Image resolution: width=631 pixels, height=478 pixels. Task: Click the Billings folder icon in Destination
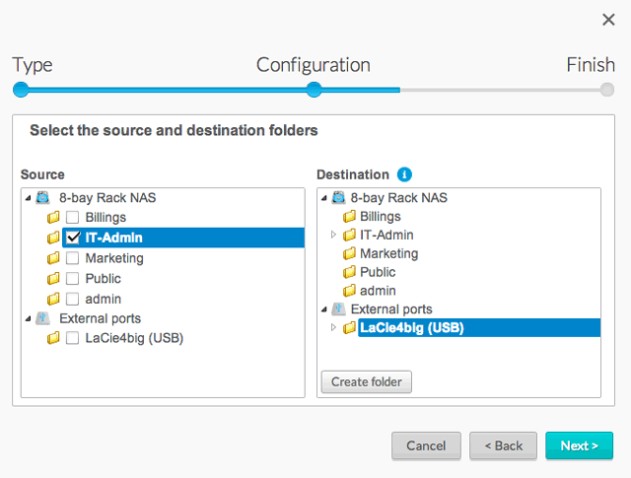[348, 217]
